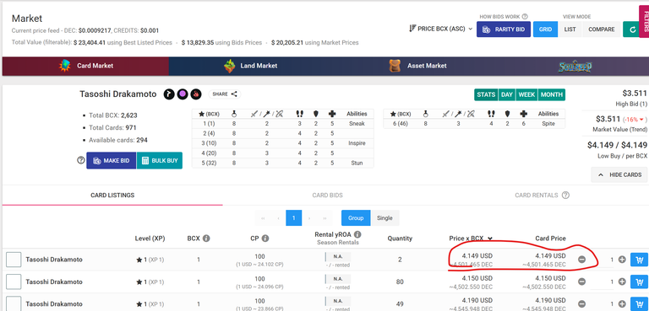Click the Make Bid button
Image resolution: width=649 pixels, height=311 pixels.
(x=112, y=161)
